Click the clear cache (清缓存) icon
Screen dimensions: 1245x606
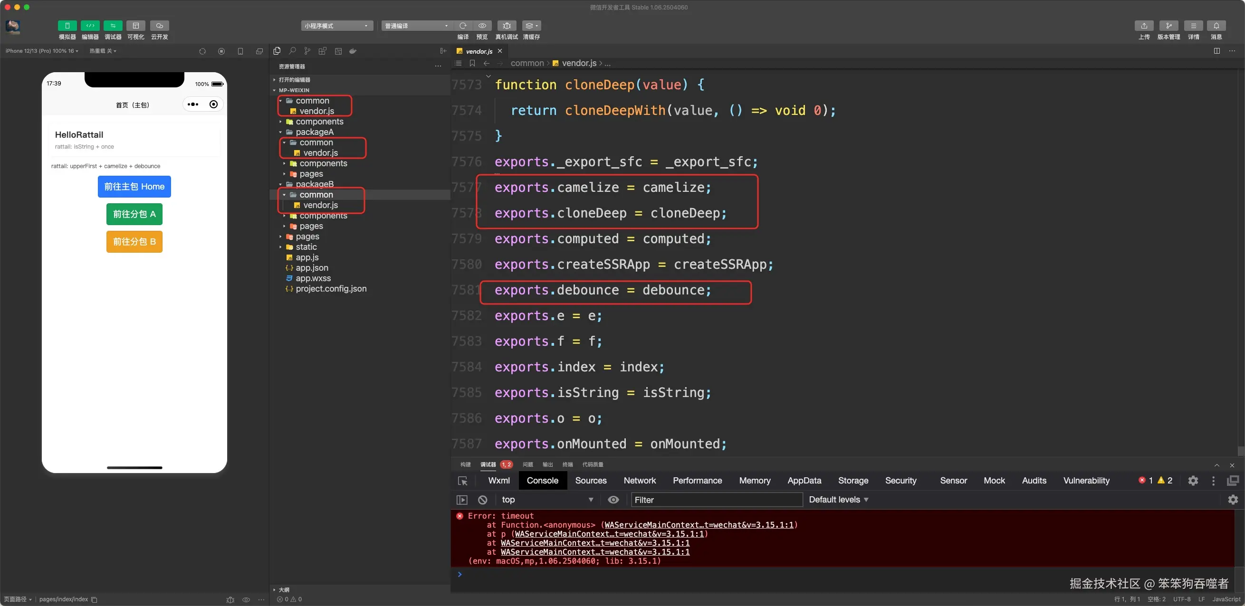(531, 26)
